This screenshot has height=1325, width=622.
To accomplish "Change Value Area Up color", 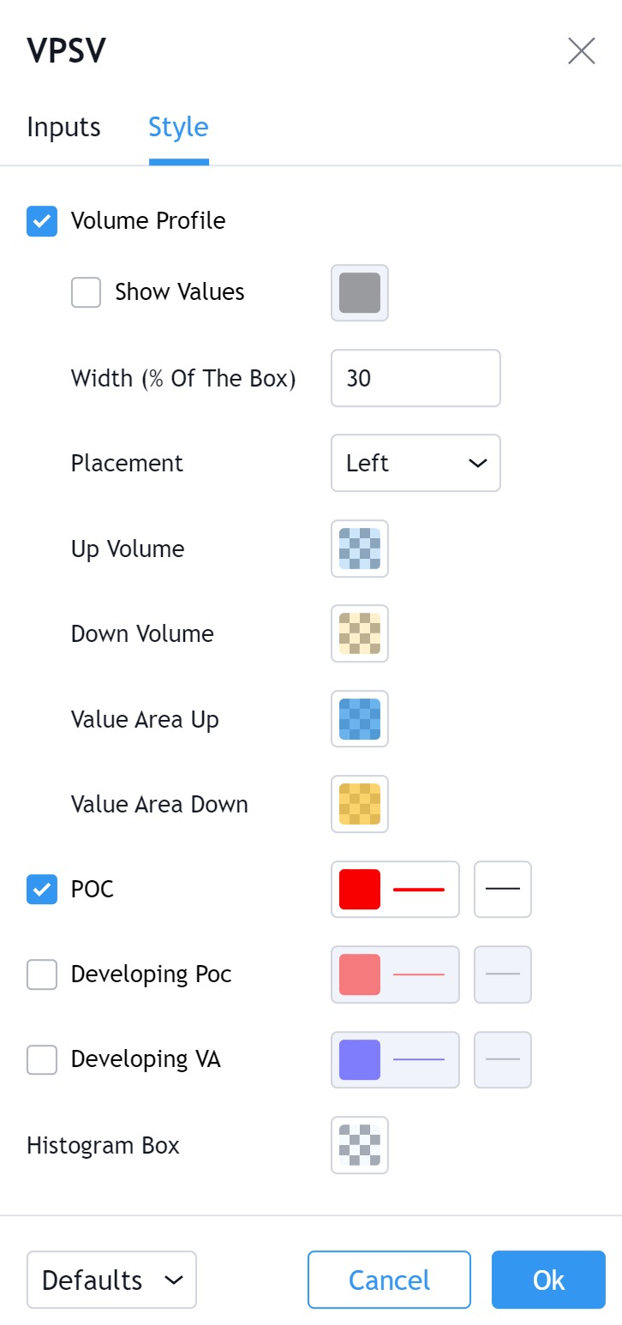I will (360, 719).
